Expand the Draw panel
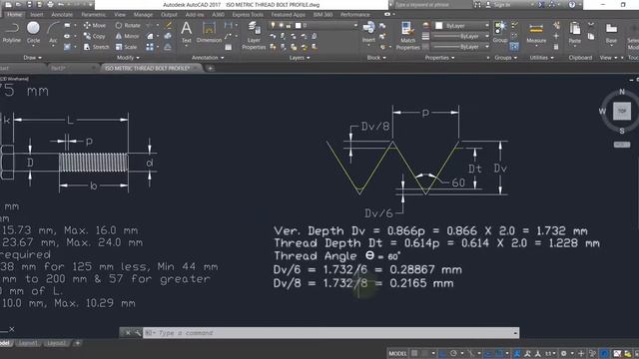The width and height of the screenshot is (639, 359). pyautogui.click(x=33, y=58)
